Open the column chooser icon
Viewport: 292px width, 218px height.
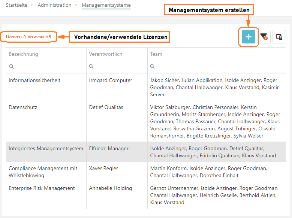(279, 37)
